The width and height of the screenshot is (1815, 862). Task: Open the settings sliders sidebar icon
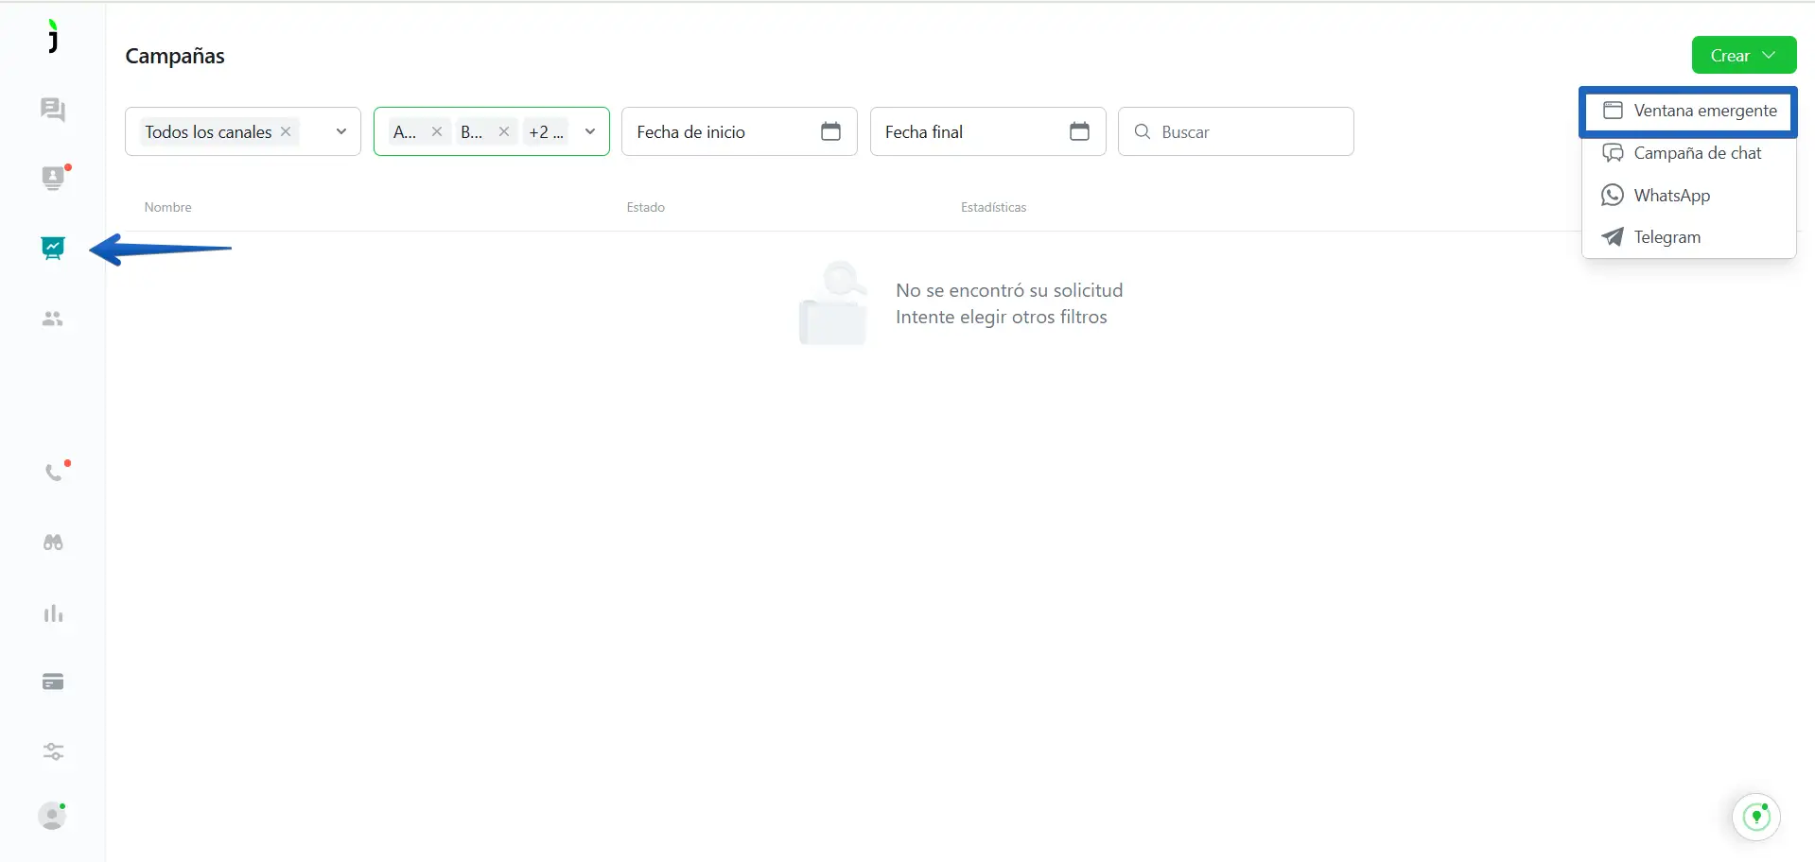click(53, 751)
